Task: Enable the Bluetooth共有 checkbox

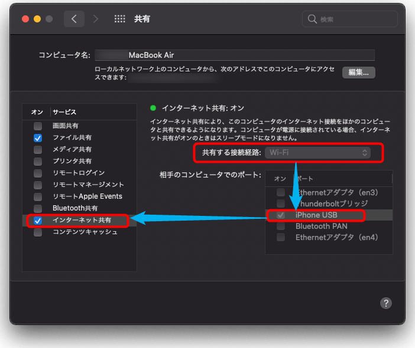Action: point(38,208)
